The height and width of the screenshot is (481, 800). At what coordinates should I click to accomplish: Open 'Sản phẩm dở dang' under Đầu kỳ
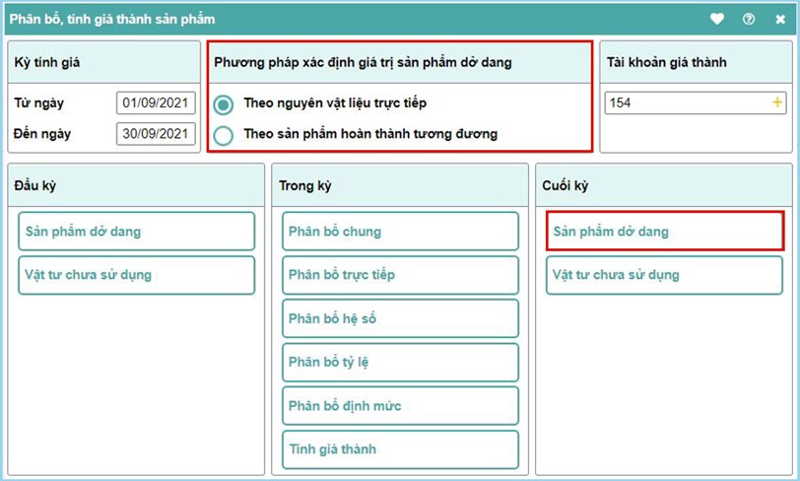pyautogui.click(x=136, y=232)
